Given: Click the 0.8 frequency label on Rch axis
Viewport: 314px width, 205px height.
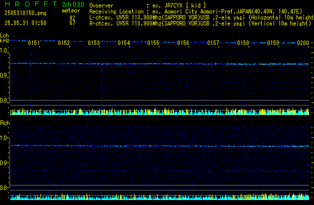Looking at the screenshot, I should [3, 188].
